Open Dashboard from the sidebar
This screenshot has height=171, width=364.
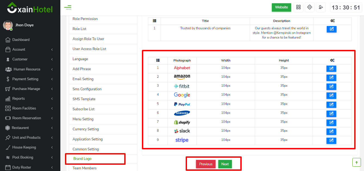point(21,40)
